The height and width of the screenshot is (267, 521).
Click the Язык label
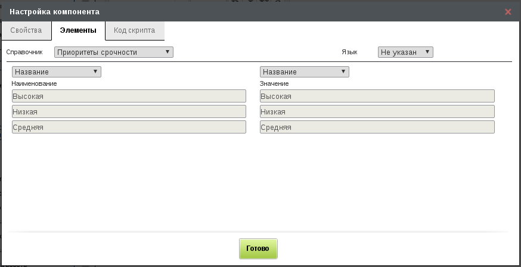pyautogui.click(x=349, y=52)
